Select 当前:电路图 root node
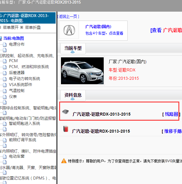Screen dimensions: 182x184 14,38
